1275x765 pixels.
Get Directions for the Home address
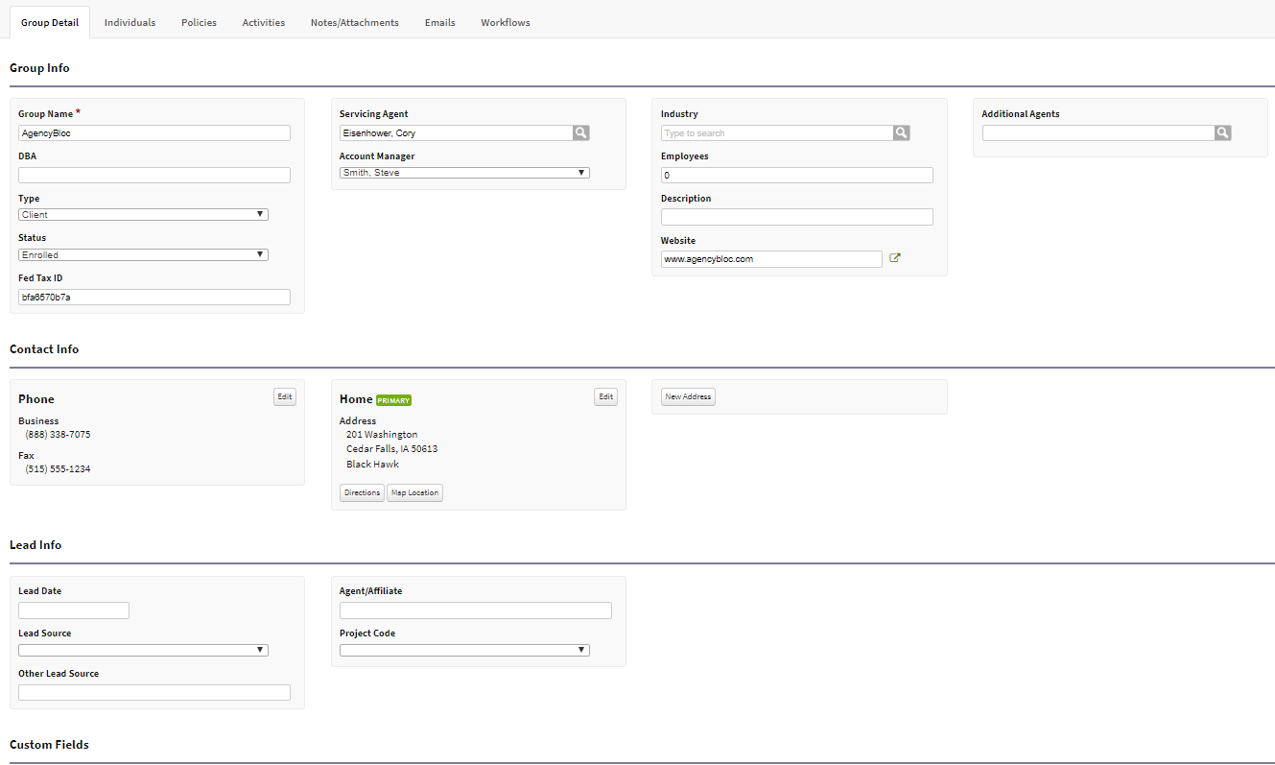tap(361, 491)
